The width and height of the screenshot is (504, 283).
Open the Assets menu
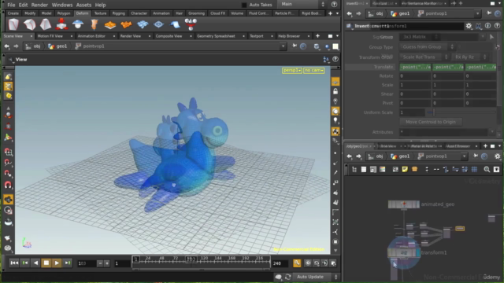tap(83, 5)
